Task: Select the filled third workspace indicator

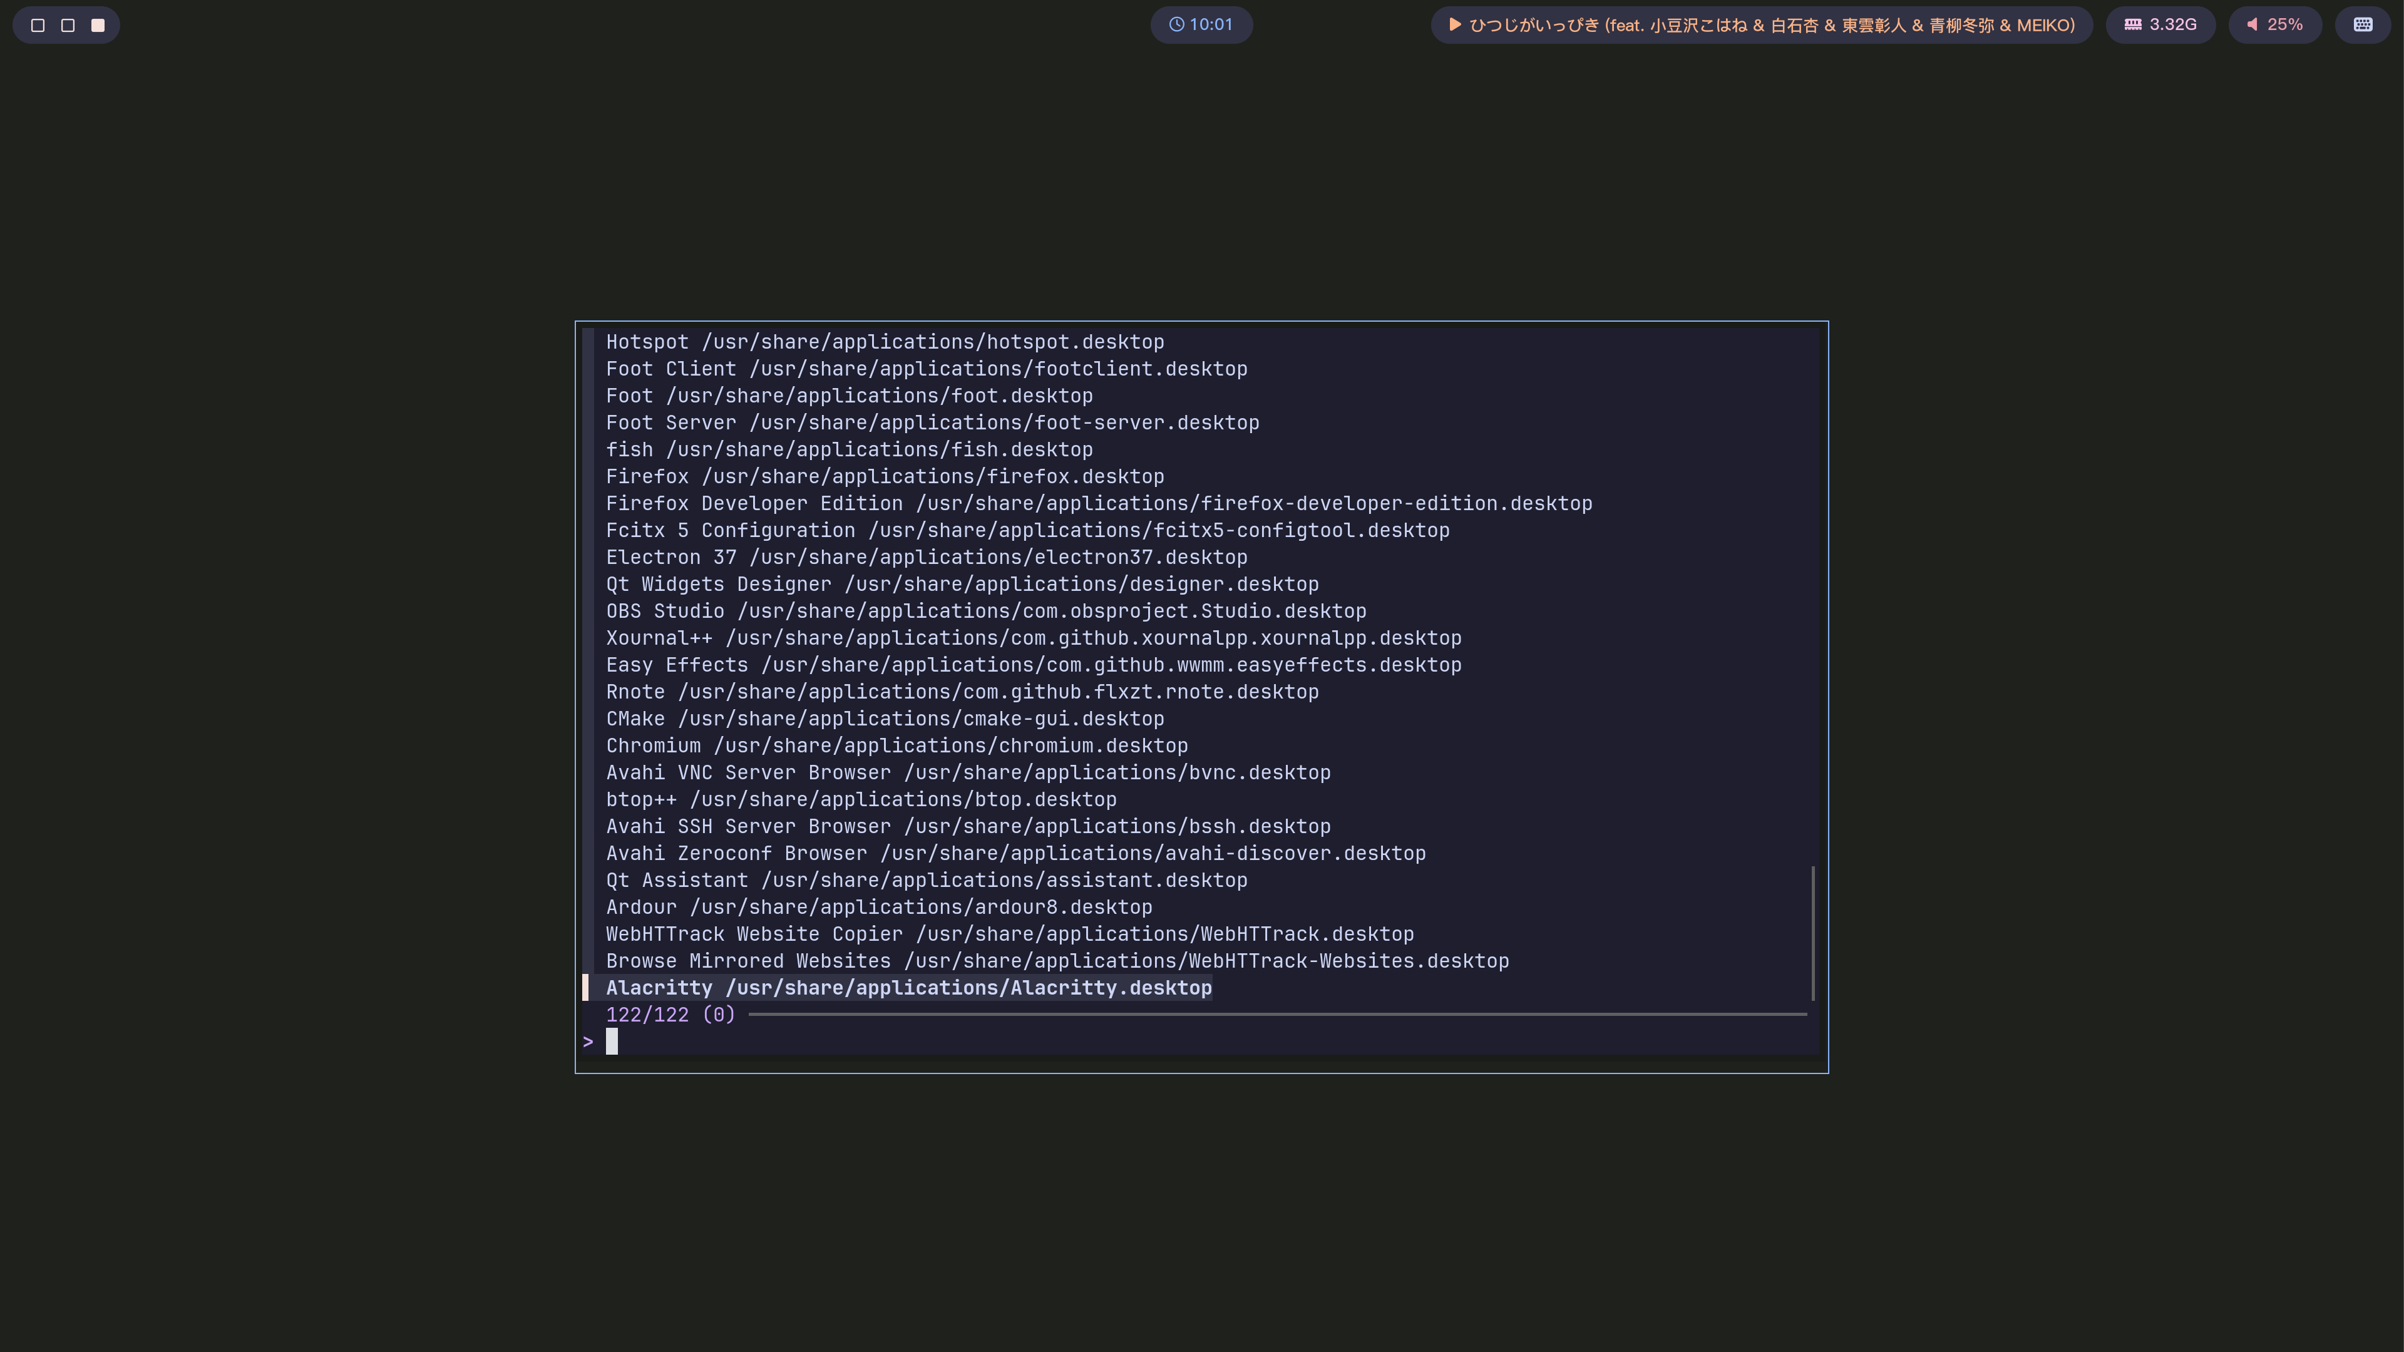Action: click(x=98, y=25)
